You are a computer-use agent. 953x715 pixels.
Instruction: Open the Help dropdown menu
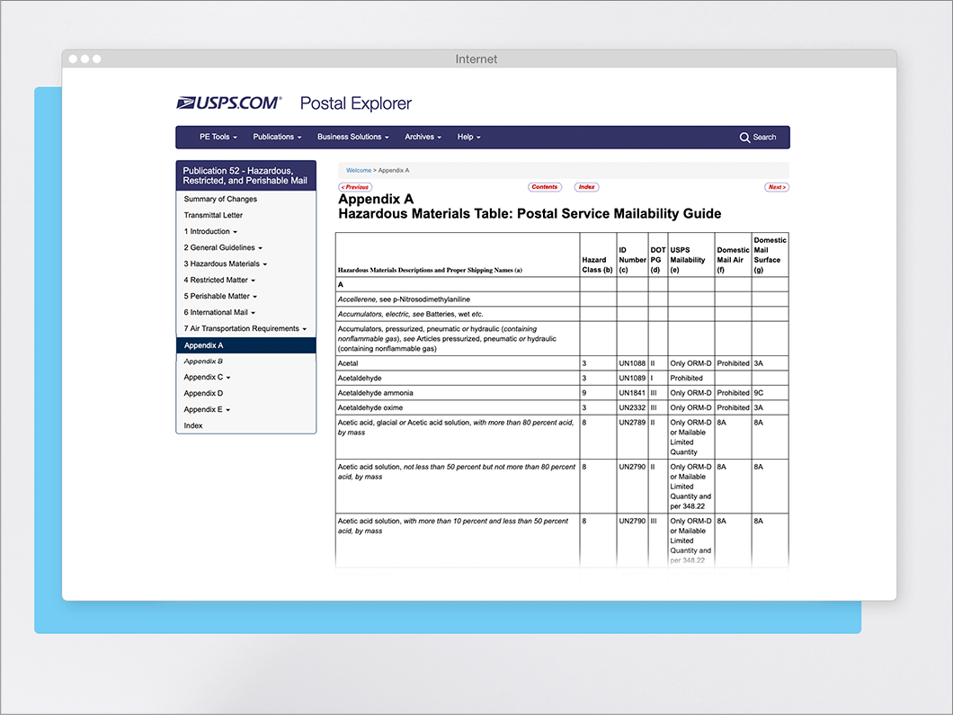(469, 137)
